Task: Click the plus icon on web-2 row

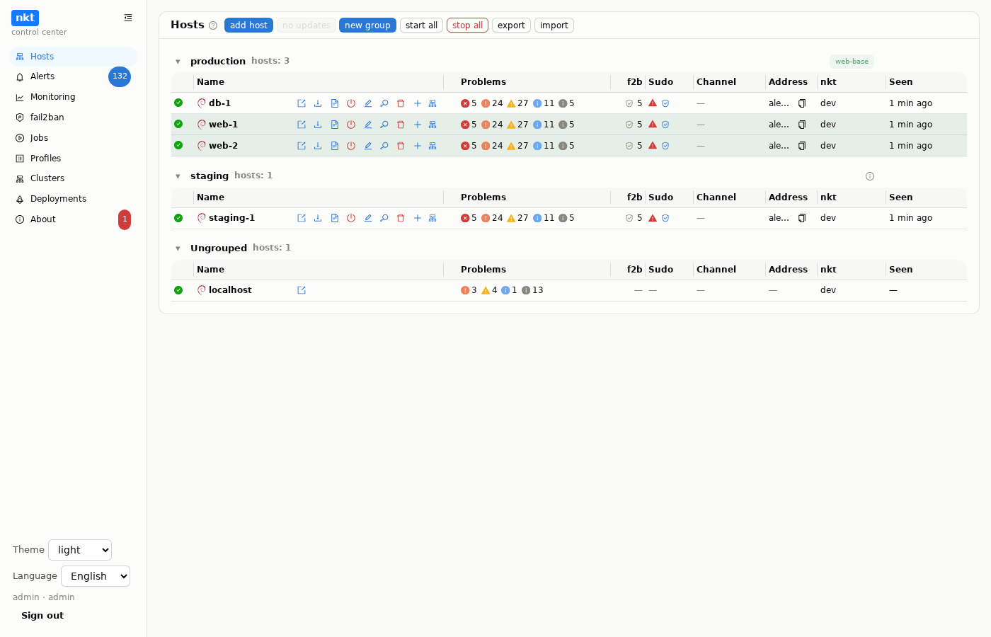Action: [x=418, y=146]
